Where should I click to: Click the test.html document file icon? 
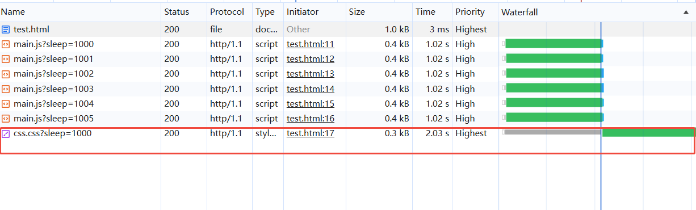6,30
